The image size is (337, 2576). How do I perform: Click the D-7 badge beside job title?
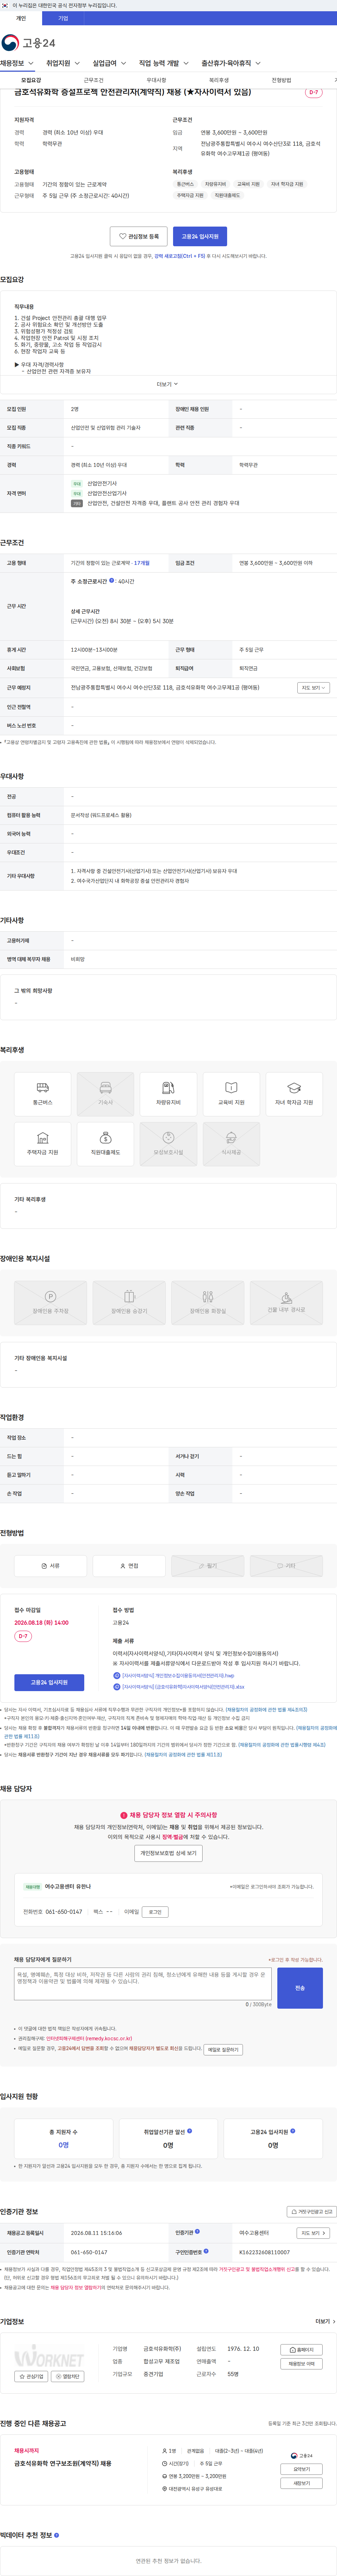313,92
